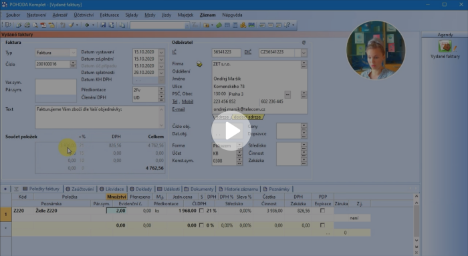The image size is (468, 256).
Task: Click the paintbrush icon in toolbar
Action: tap(71, 25)
